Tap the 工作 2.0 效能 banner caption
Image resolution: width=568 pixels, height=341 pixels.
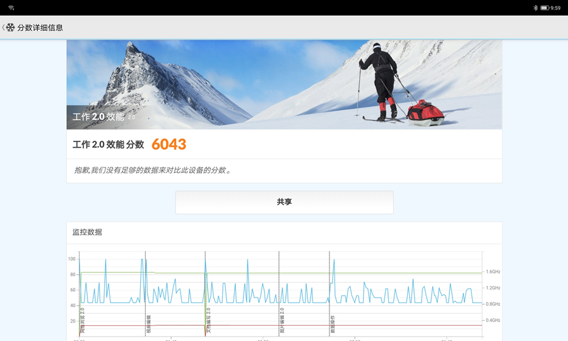click(x=98, y=117)
